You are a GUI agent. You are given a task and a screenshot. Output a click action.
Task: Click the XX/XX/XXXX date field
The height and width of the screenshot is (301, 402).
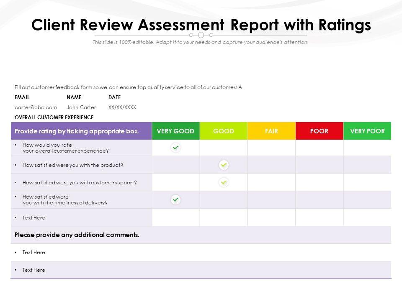pyautogui.click(x=122, y=107)
